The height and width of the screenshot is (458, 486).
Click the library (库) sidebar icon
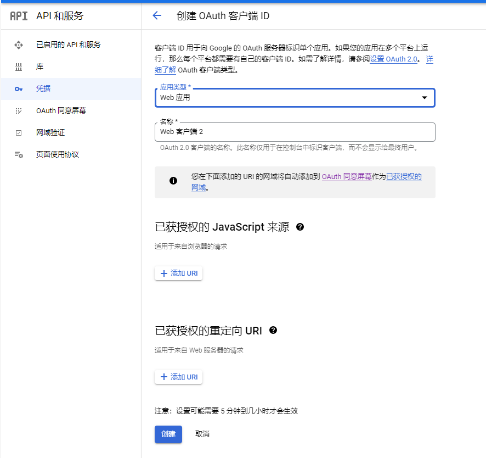19,66
